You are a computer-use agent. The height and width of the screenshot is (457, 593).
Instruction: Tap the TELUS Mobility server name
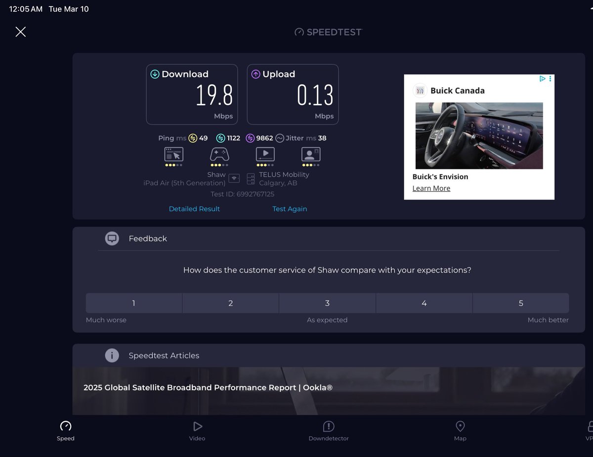pyautogui.click(x=284, y=174)
